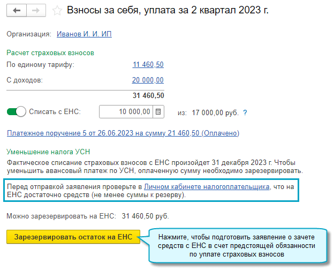Viewport: 334px width, 271px height.
Task: Click the page title Взносы за себя
Action: point(166,11)
